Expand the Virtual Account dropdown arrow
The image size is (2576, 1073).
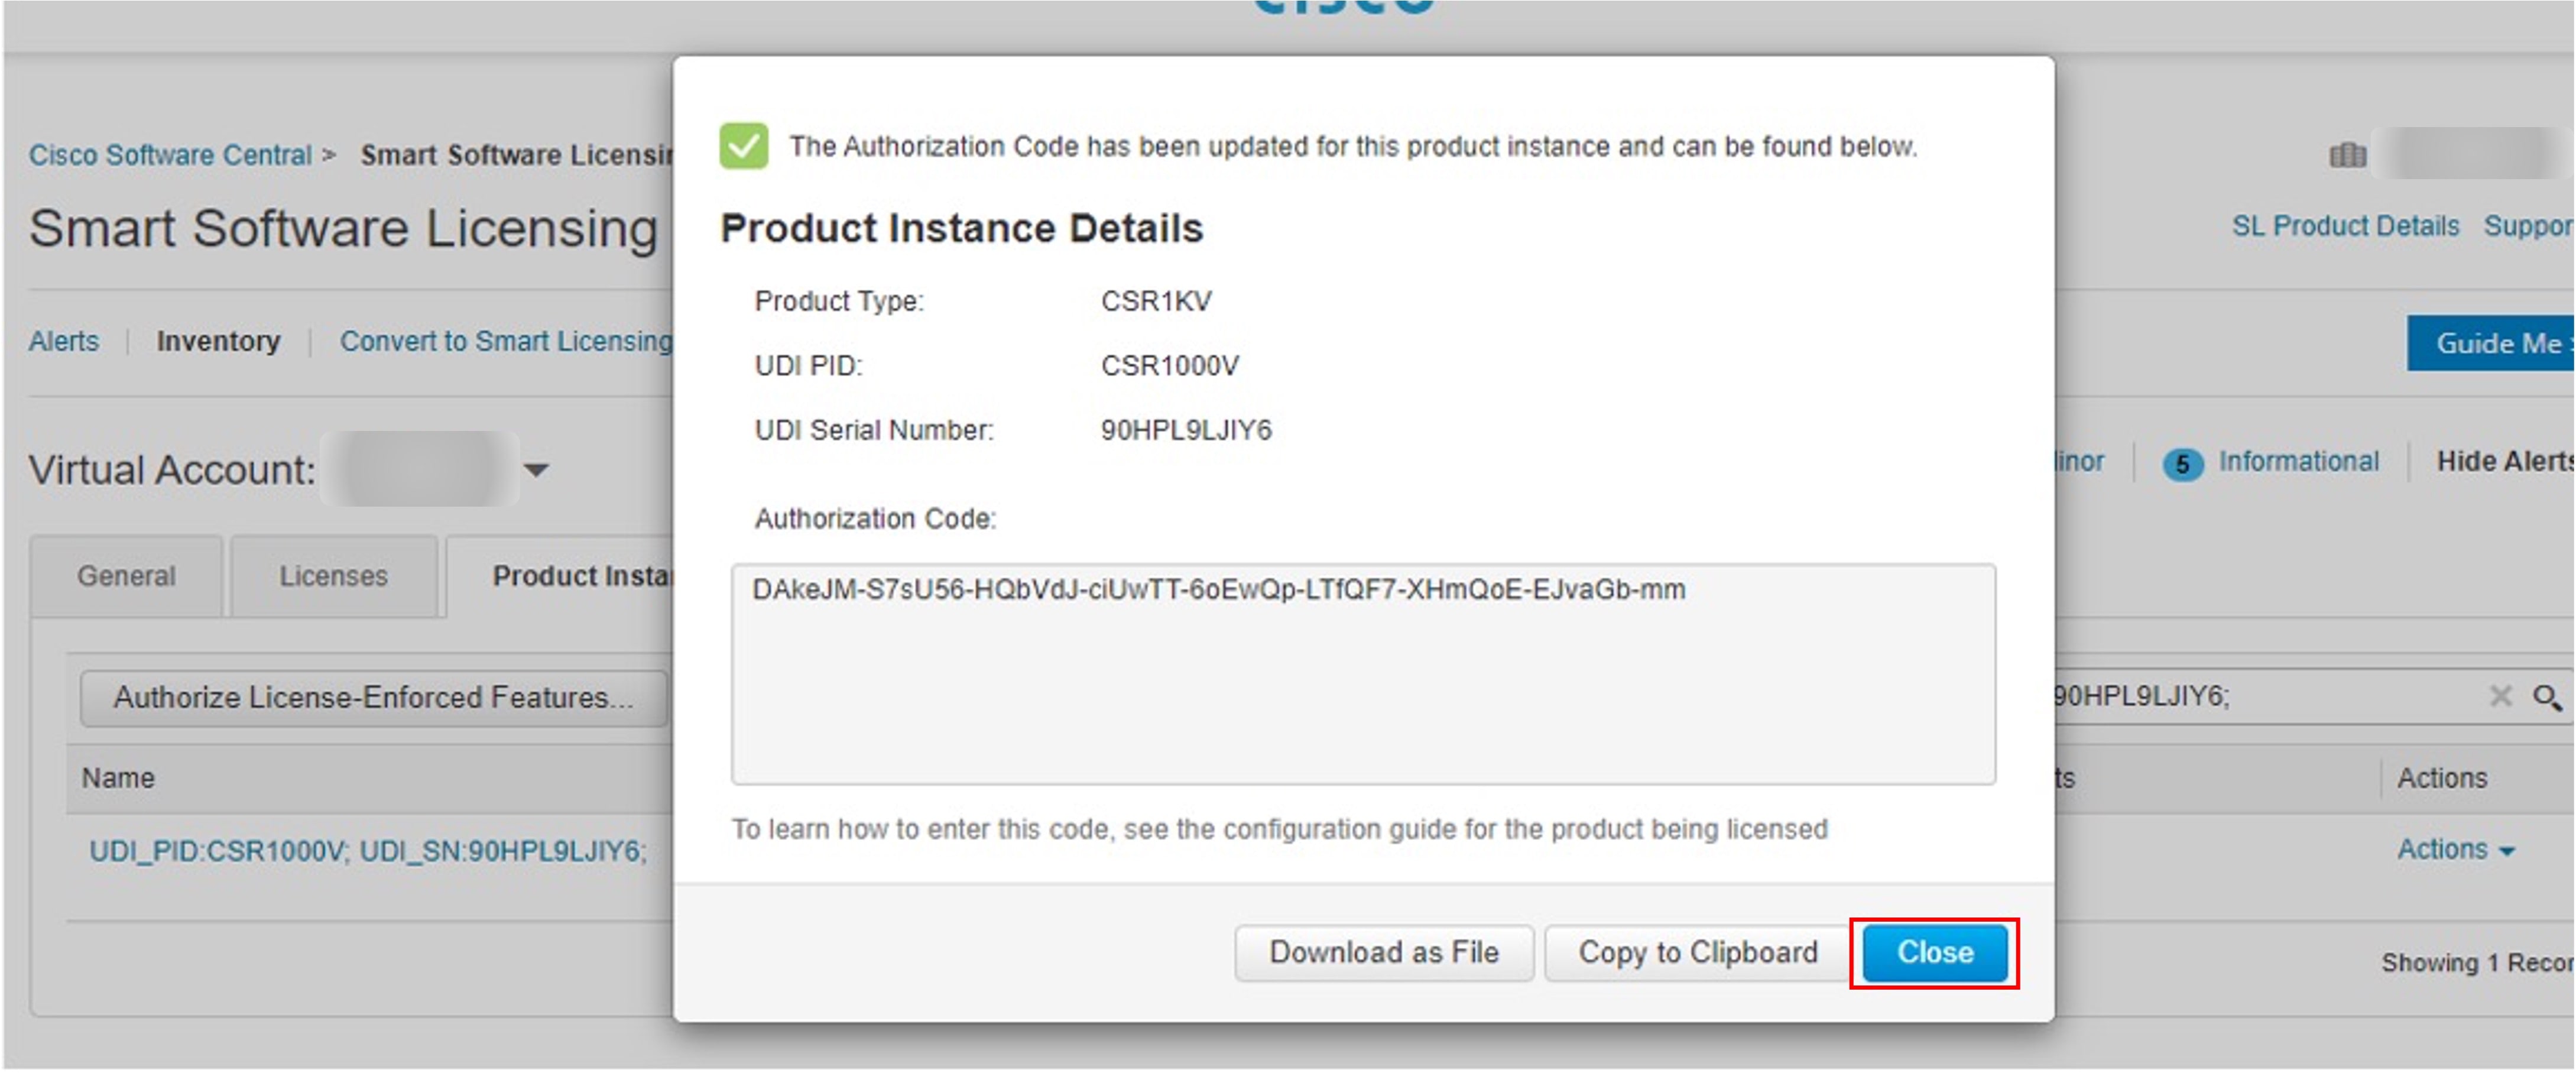point(536,469)
